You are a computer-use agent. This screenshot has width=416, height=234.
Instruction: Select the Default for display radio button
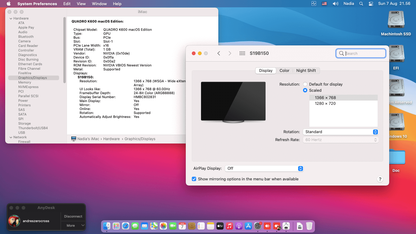point(305,84)
